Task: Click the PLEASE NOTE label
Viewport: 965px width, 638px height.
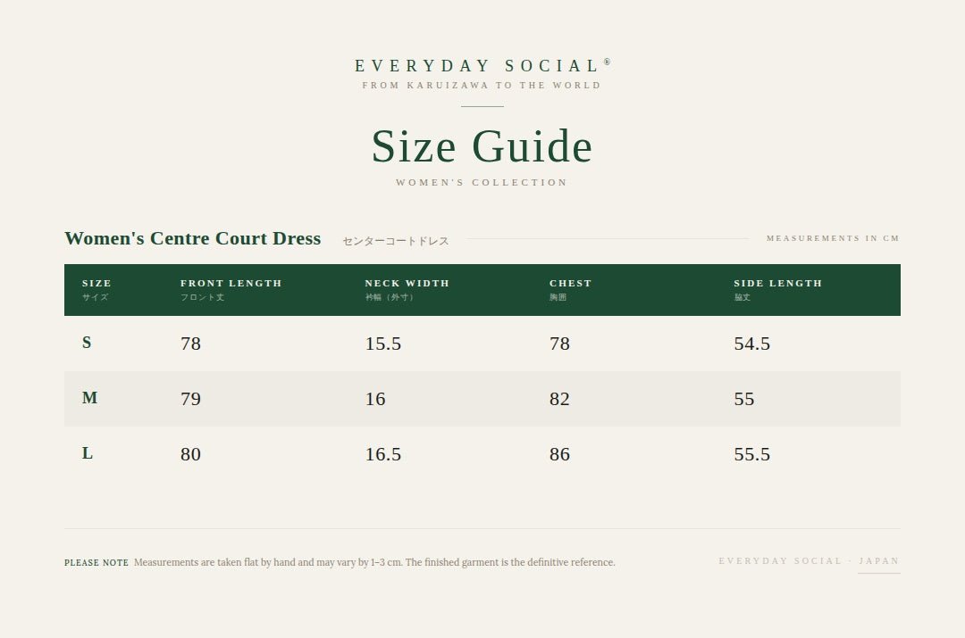Action: tap(96, 562)
